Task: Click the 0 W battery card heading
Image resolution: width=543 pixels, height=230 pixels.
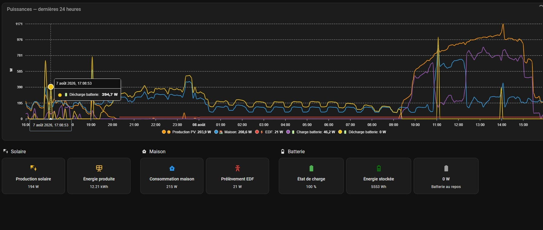Action: (446, 179)
